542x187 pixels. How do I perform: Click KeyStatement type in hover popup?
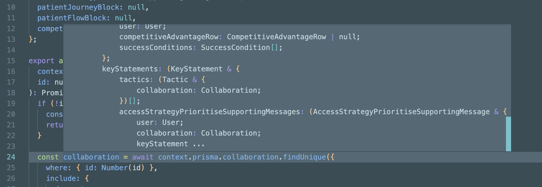pos(196,69)
